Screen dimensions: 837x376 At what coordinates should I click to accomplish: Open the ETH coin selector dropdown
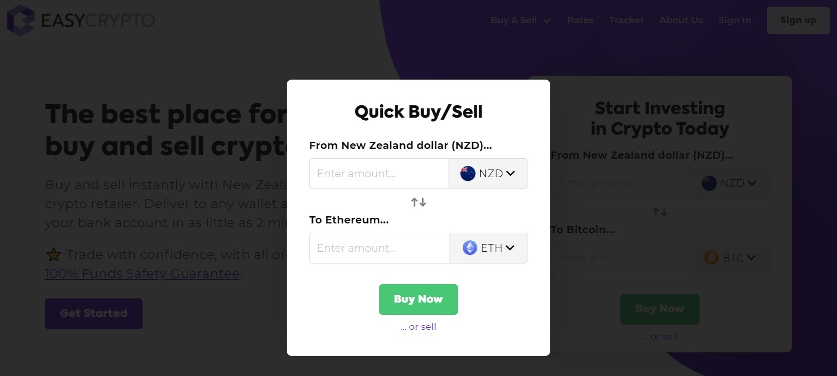pyautogui.click(x=489, y=248)
